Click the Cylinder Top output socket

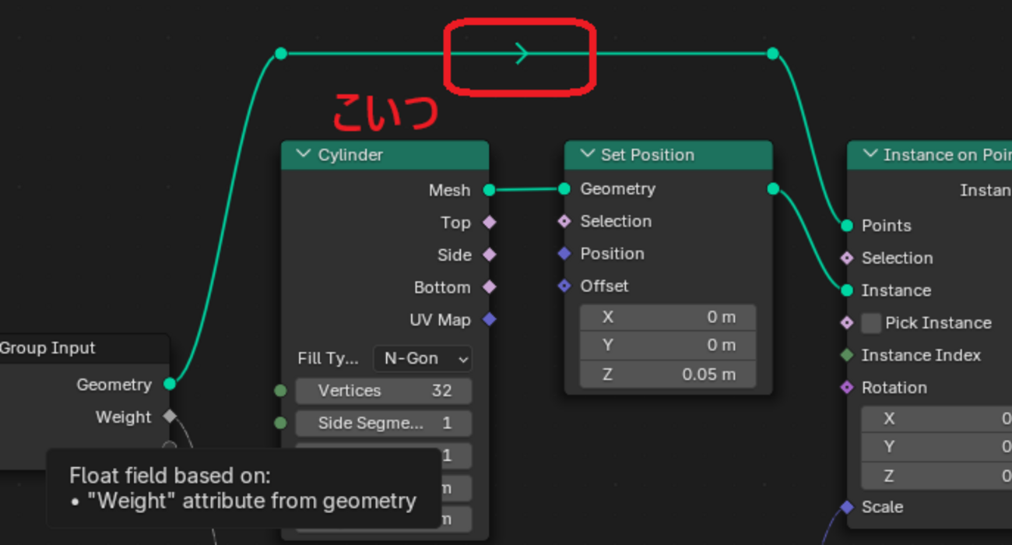pos(489,223)
